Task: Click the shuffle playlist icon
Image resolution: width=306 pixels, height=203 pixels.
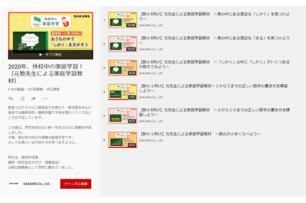Action: (22, 99)
